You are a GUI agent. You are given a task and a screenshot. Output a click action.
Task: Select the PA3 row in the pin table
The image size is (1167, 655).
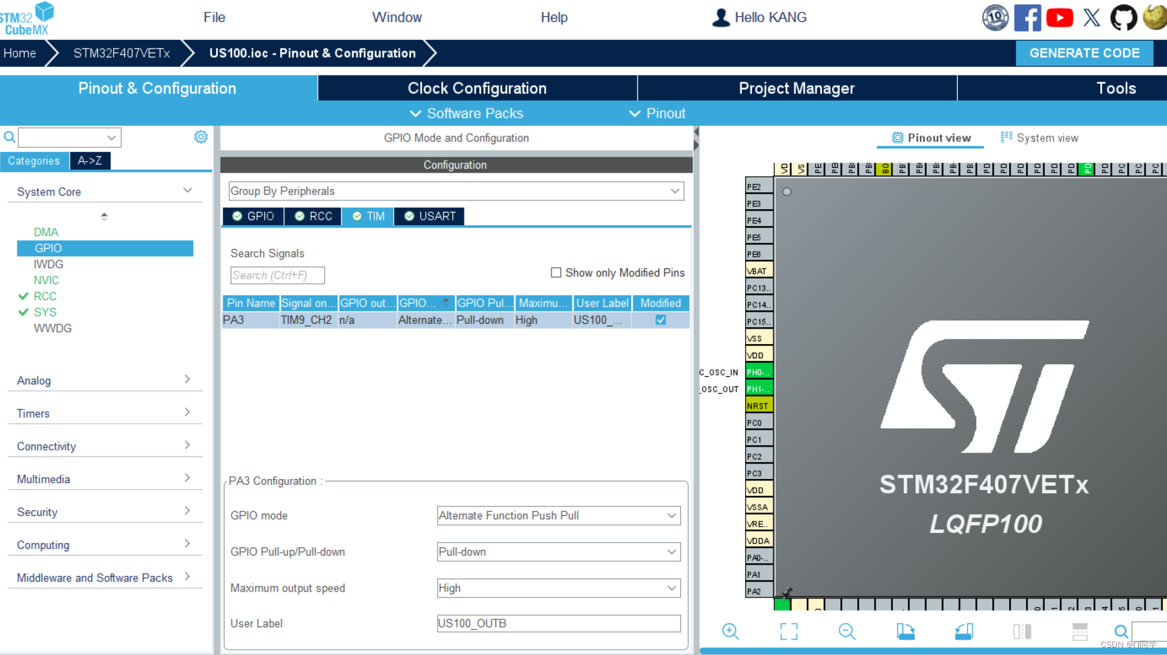click(x=456, y=320)
